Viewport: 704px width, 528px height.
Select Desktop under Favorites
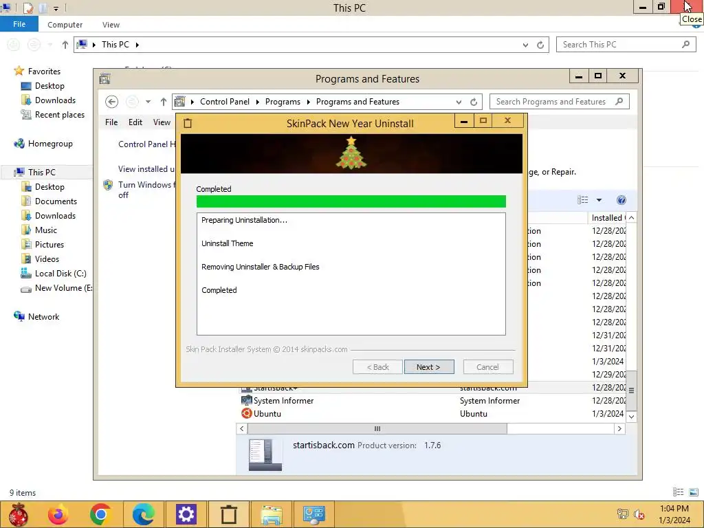49,85
